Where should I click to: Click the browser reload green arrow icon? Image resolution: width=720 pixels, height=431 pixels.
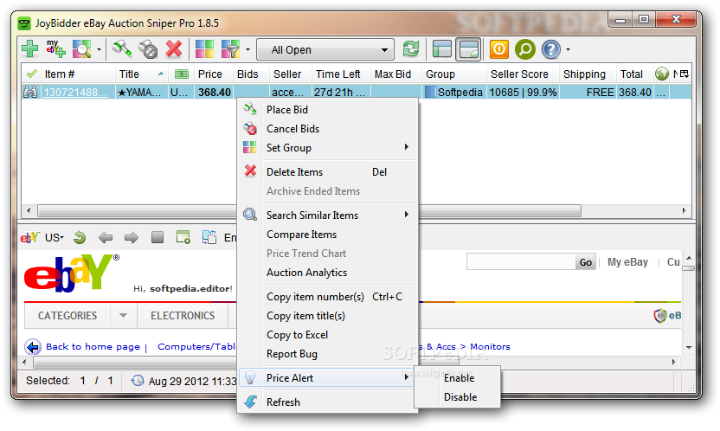(x=80, y=237)
